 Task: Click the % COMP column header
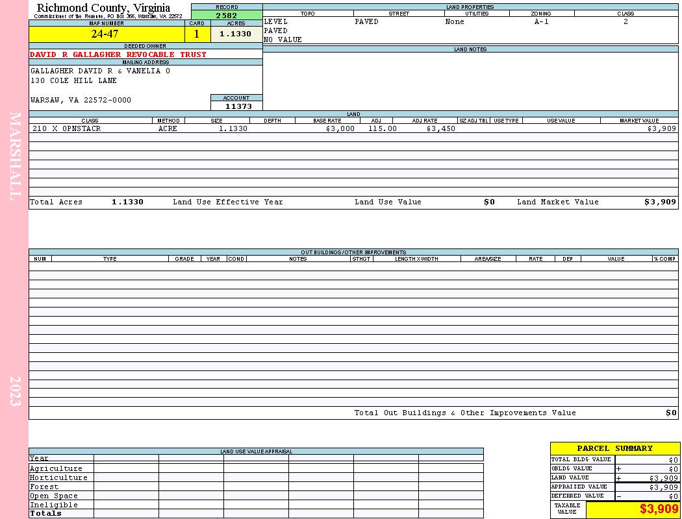pos(664,259)
